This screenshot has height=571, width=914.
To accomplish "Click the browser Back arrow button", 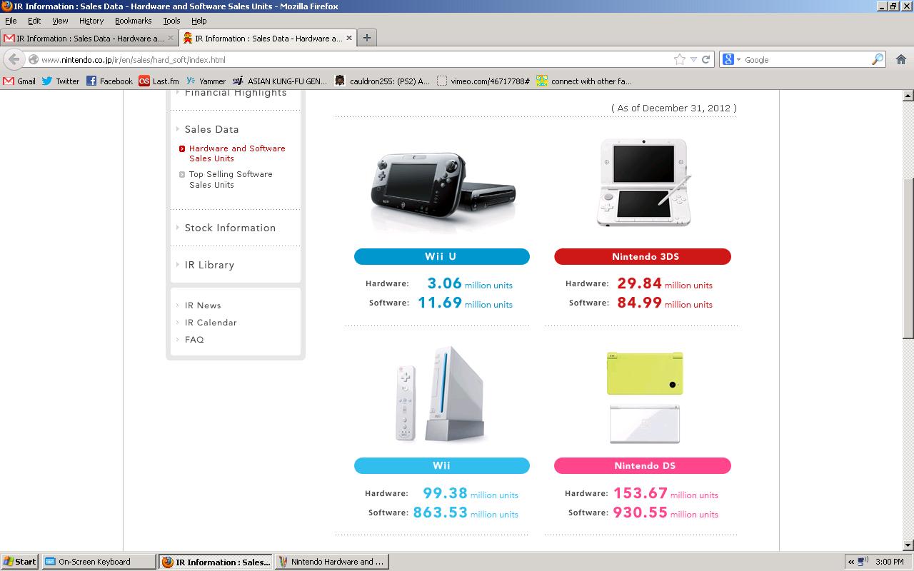I will (14, 59).
